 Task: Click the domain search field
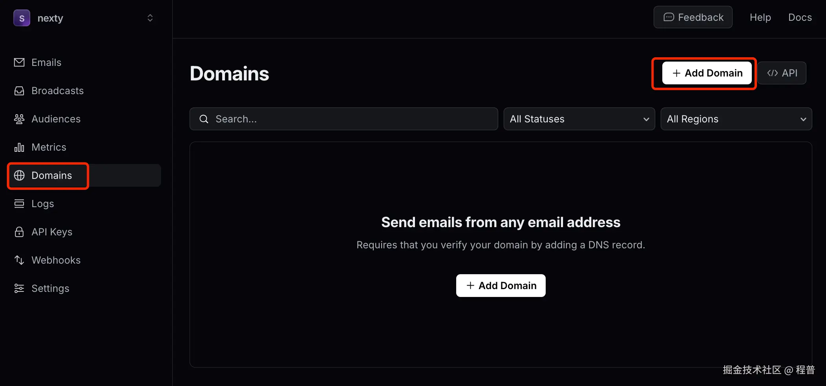[344, 119]
